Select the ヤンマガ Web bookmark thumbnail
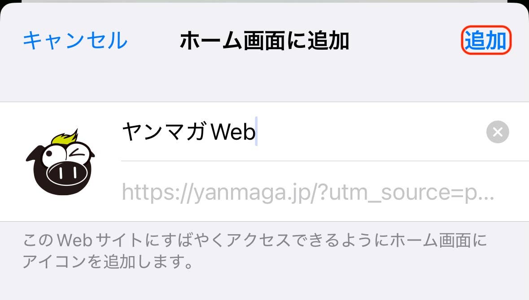529x300 pixels. (61, 162)
